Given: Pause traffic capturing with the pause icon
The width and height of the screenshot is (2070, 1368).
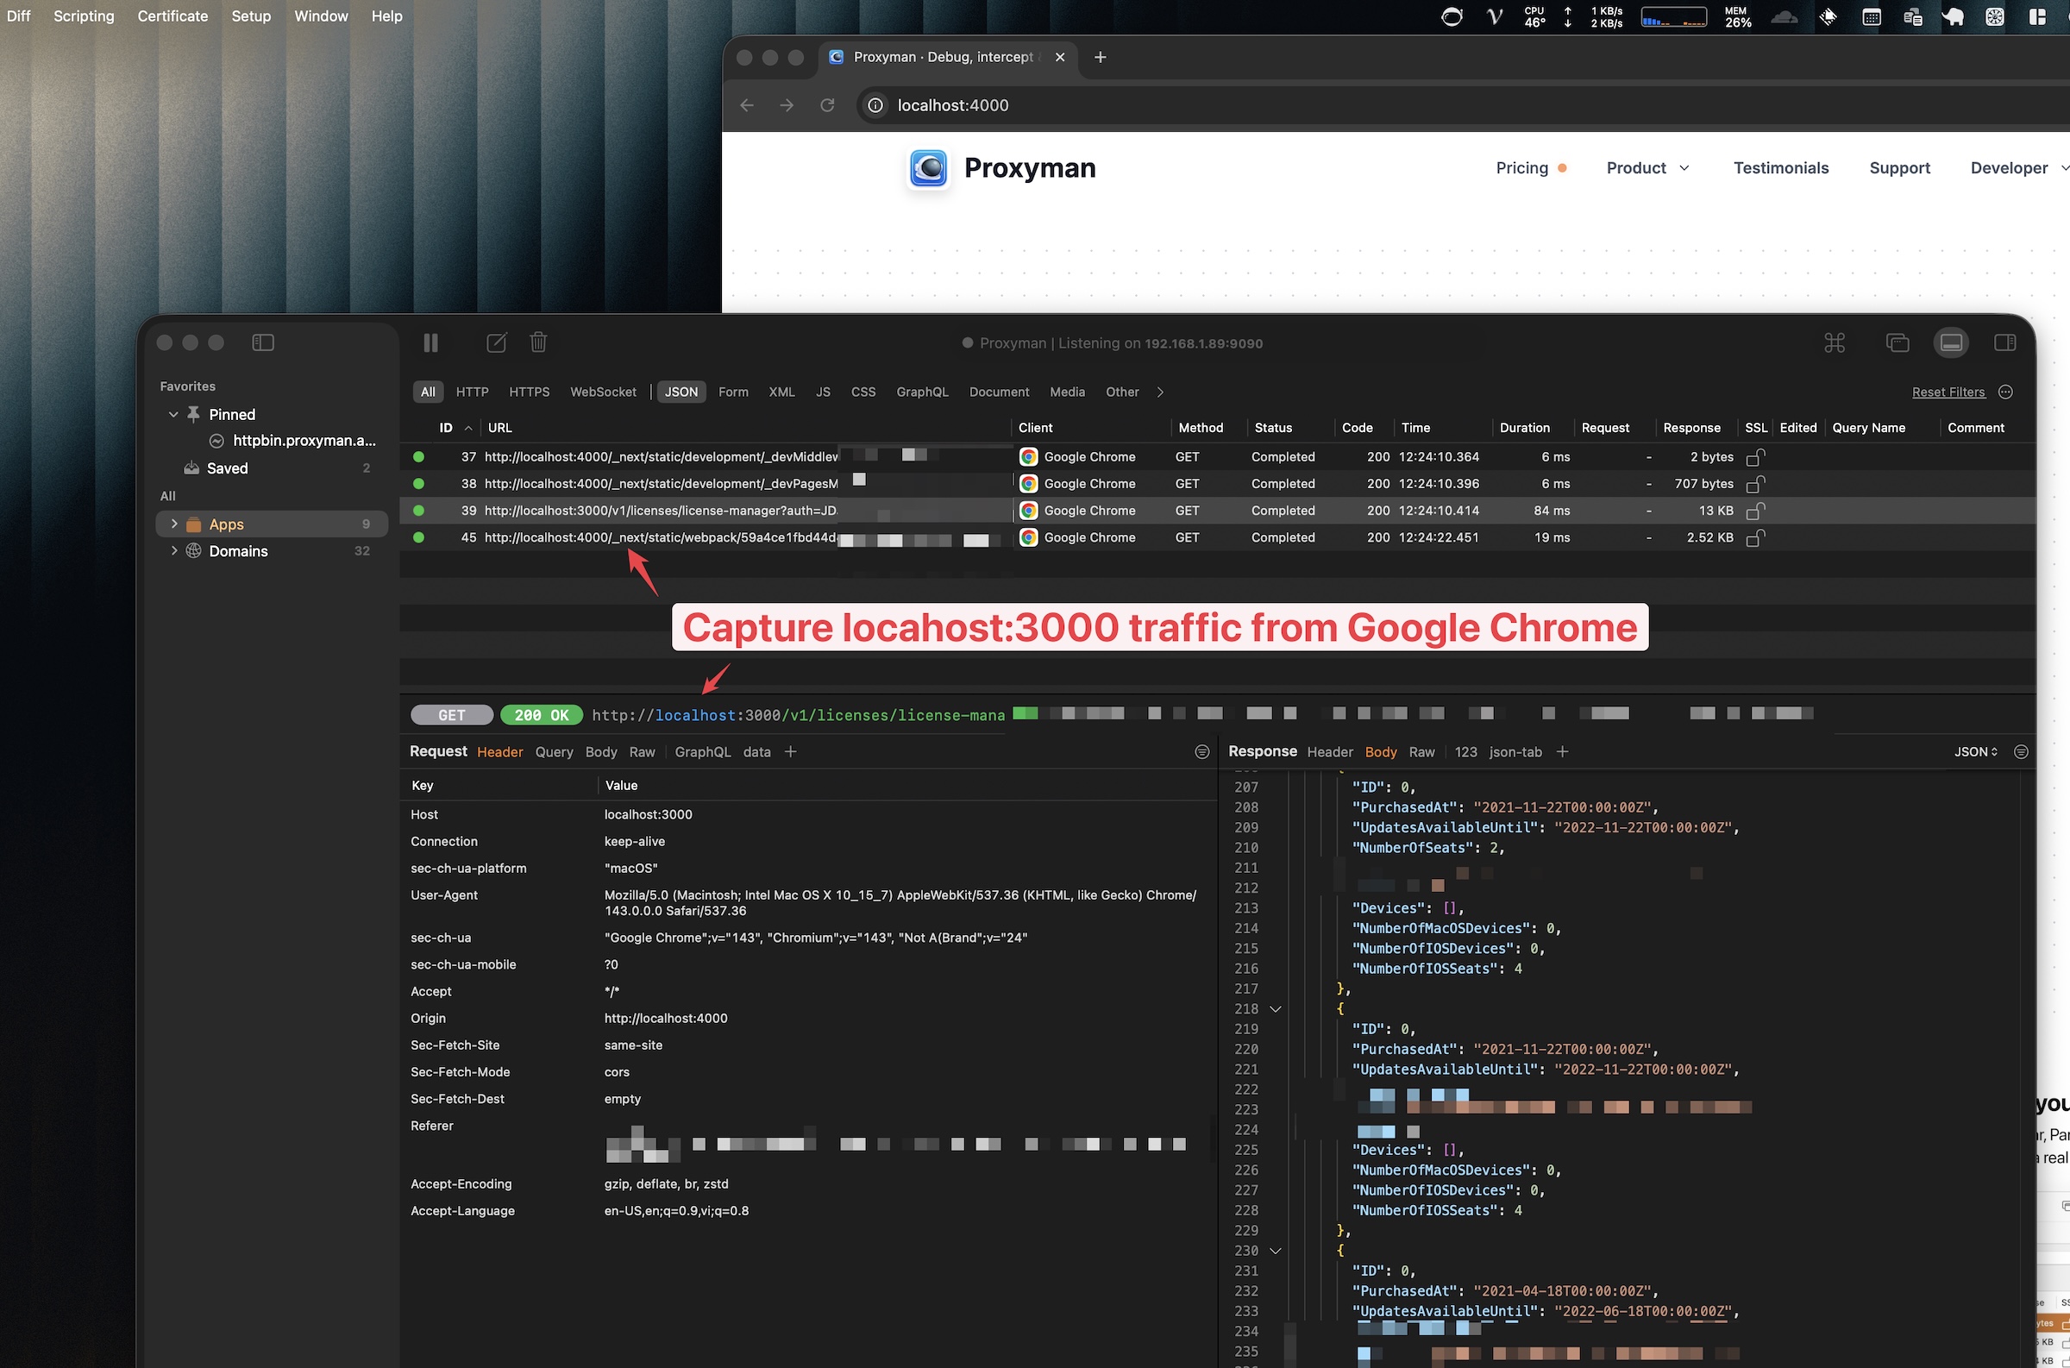Looking at the screenshot, I should (431, 342).
